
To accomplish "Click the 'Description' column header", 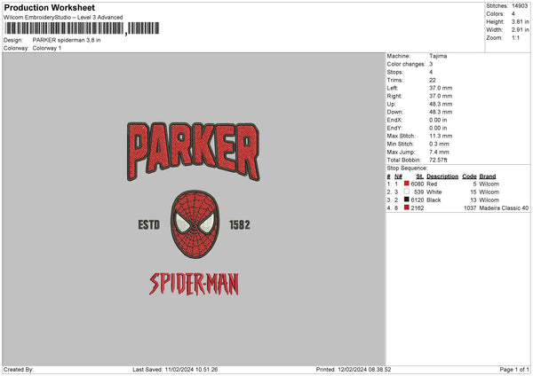I will pyautogui.click(x=442, y=176).
